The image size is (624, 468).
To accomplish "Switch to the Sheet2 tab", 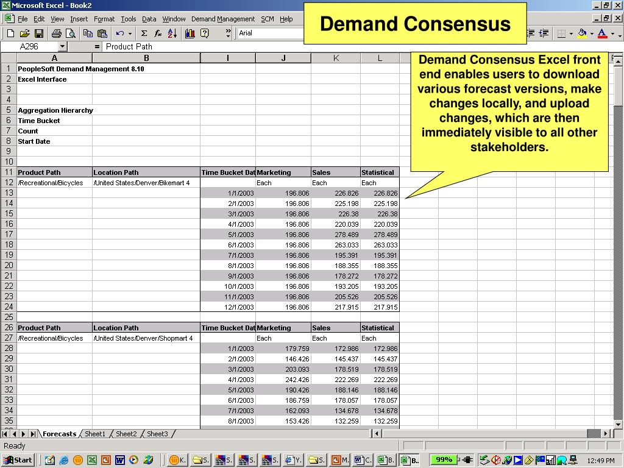I will [126, 434].
